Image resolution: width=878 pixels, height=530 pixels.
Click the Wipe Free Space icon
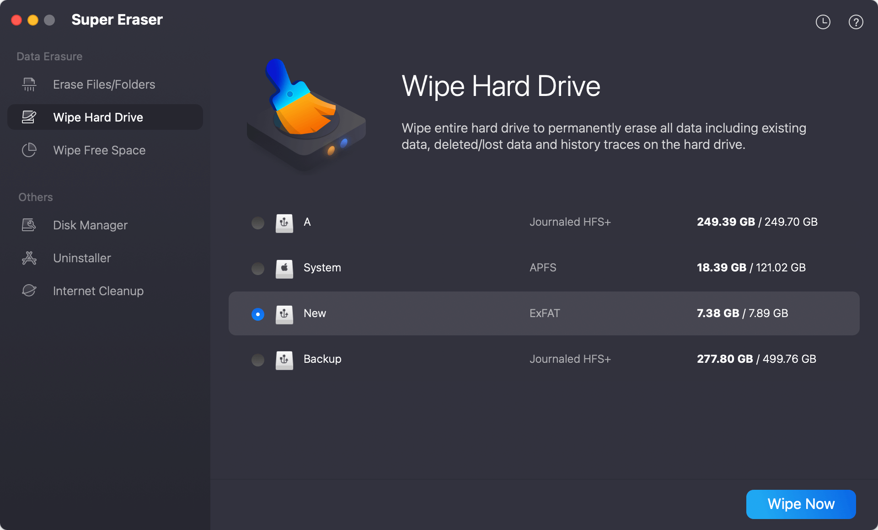pyautogui.click(x=28, y=150)
